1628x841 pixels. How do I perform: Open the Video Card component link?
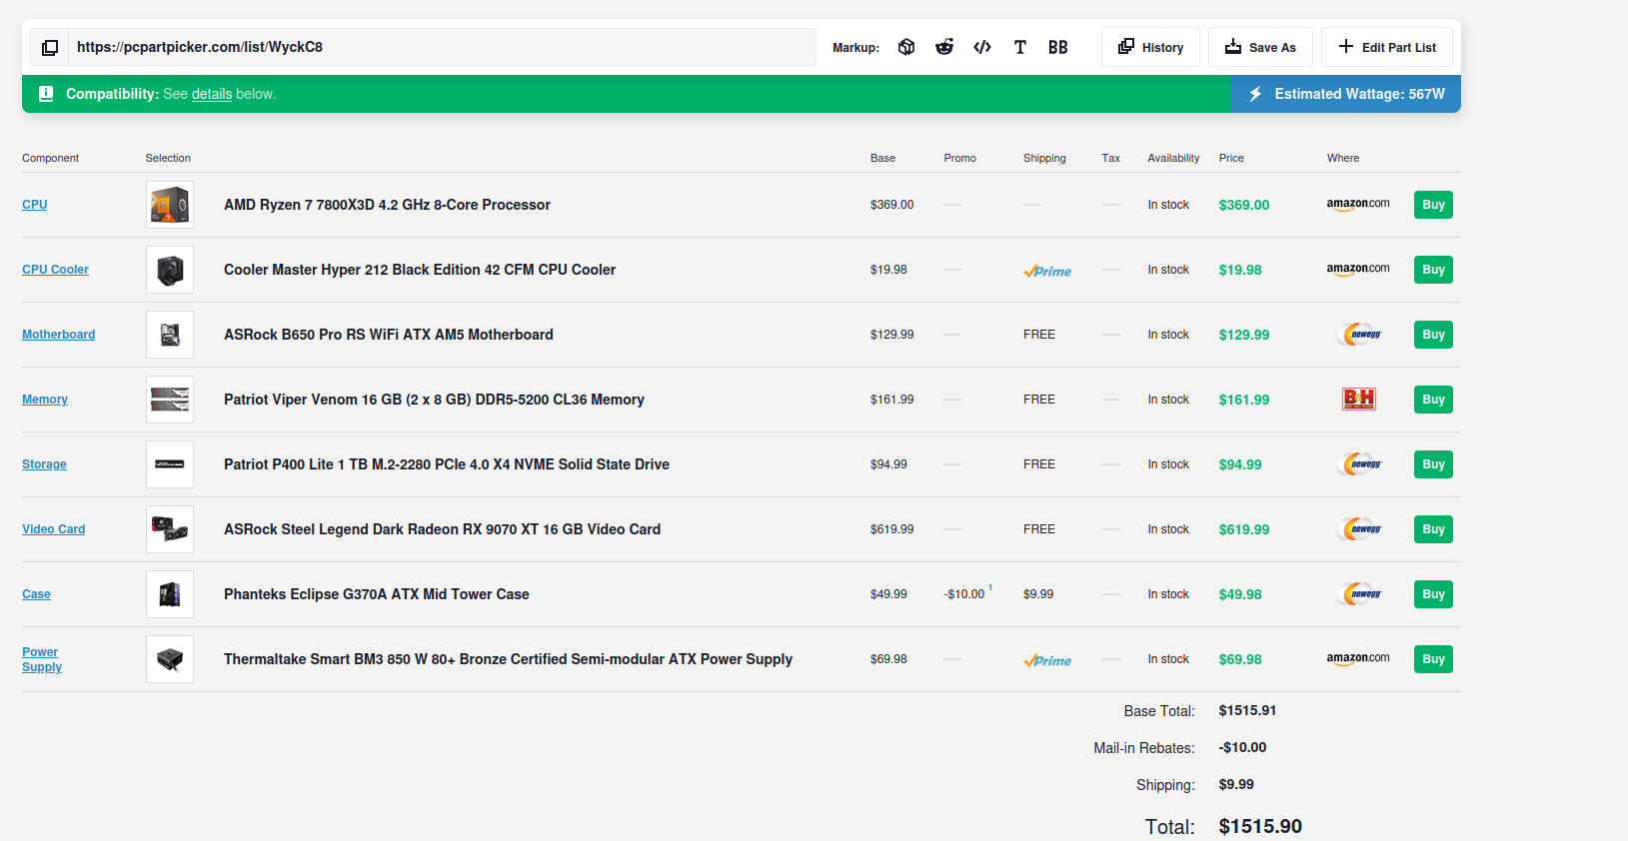pyautogui.click(x=54, y=529)
